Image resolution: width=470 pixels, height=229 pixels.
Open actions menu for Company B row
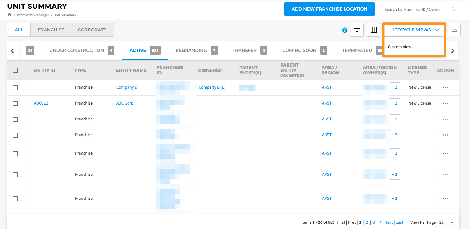[445, 87]
